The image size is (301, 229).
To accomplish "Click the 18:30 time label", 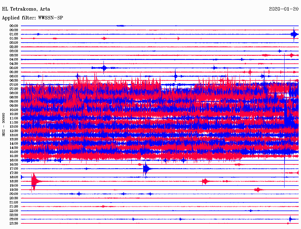I will point(14,181).
